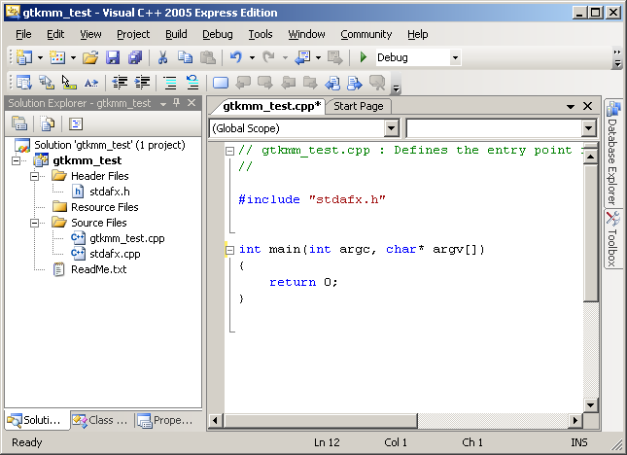627x455 pixels.
Task: Collapse the Source Files folder node
Action: (x=35, y=223)
